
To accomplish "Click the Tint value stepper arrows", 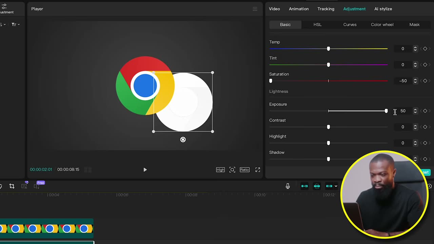I will 415,65.
